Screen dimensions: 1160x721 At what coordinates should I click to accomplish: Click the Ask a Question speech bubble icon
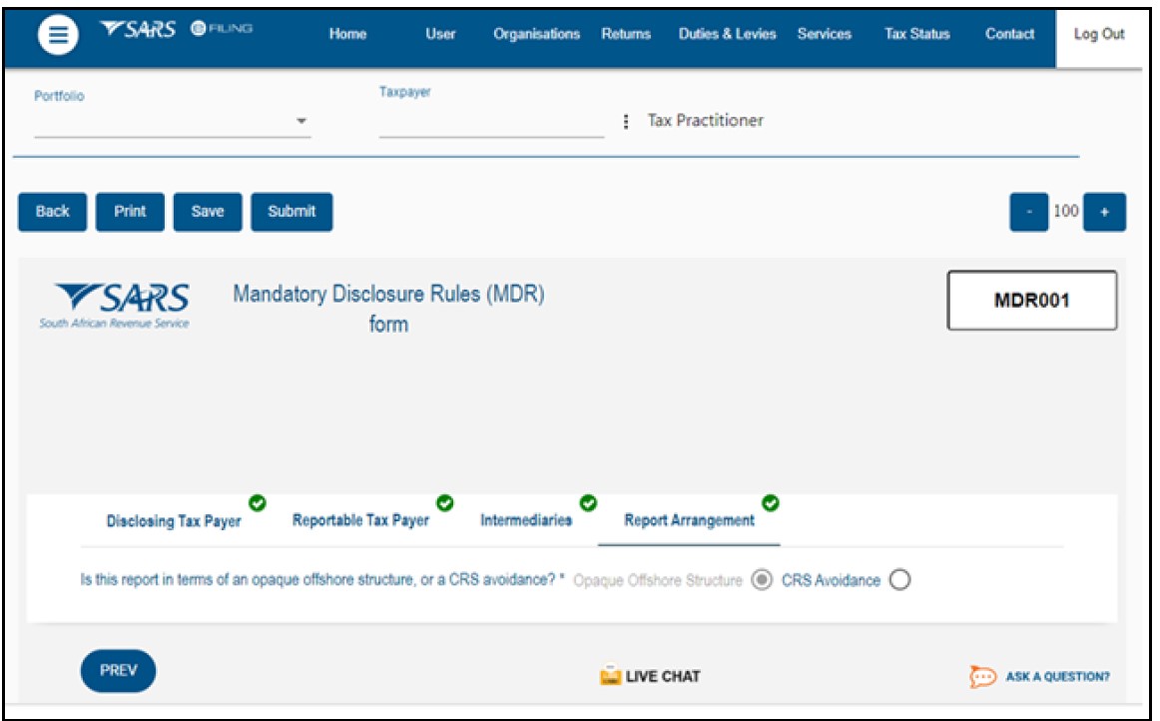coord(982,676)
